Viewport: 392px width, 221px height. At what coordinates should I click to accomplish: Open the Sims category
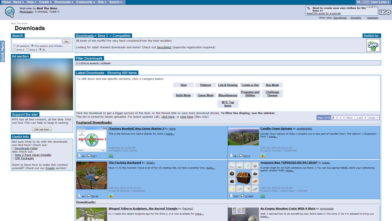[184, 85]
